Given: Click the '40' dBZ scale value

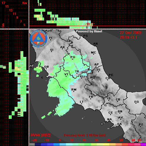Looking at the screenshot, I should pos(109,140).
